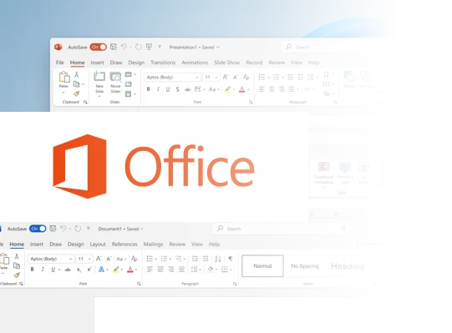The width and height of the screenshot is (452, 333).
Task: Center align text in PowerPoint paragraph group
Action: click(x=272, y=89)
